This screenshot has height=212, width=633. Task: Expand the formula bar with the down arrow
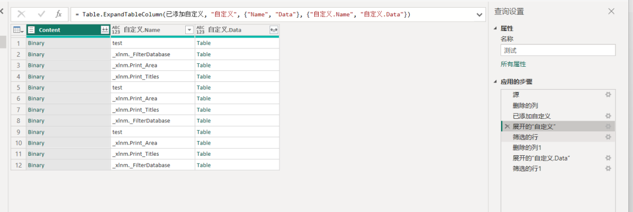pyautogui.click(x=479, y=15)
